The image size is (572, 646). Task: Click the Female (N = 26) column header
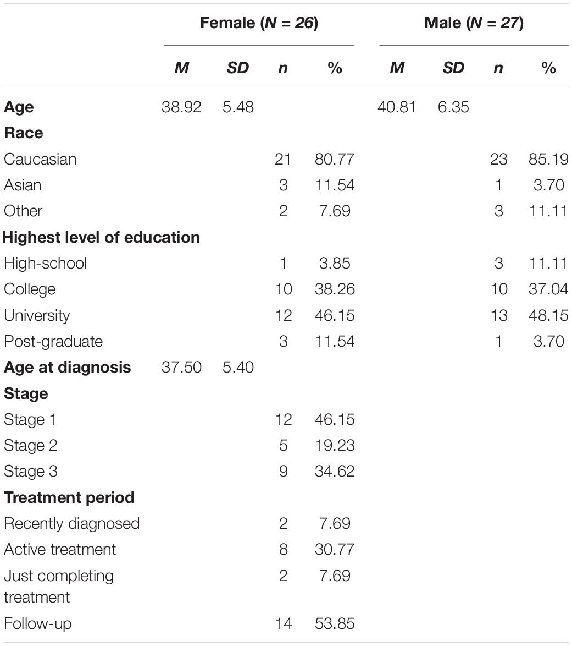click(x=259, y=23)
